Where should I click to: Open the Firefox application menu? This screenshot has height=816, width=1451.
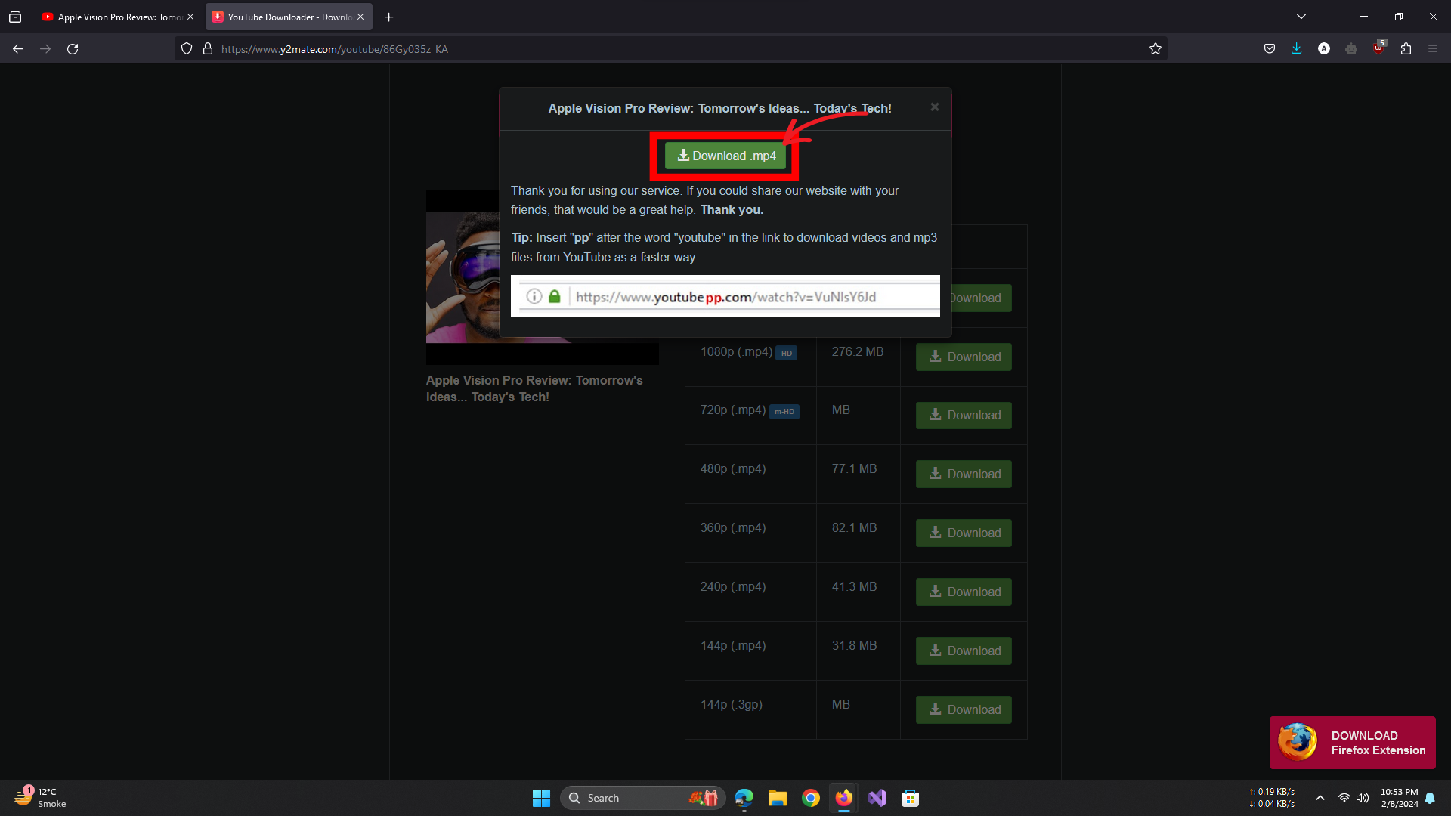pyautogui.click(x=1433, y=49)
